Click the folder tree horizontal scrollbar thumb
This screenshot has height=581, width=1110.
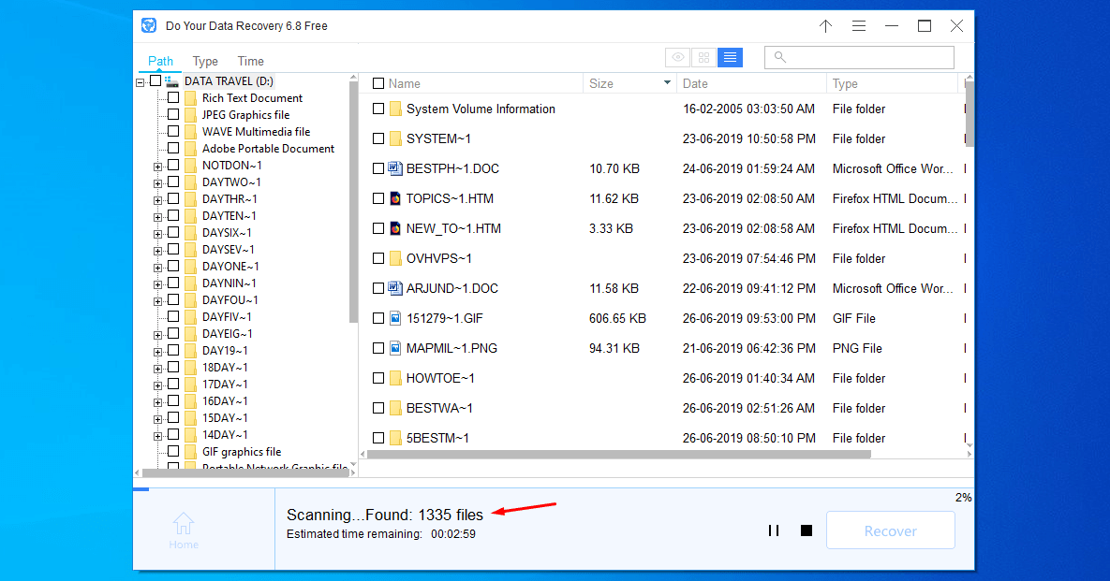point(244,472)
